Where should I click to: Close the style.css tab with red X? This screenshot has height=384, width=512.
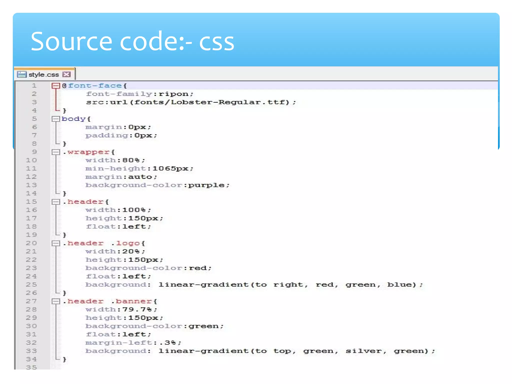point(66,74)
